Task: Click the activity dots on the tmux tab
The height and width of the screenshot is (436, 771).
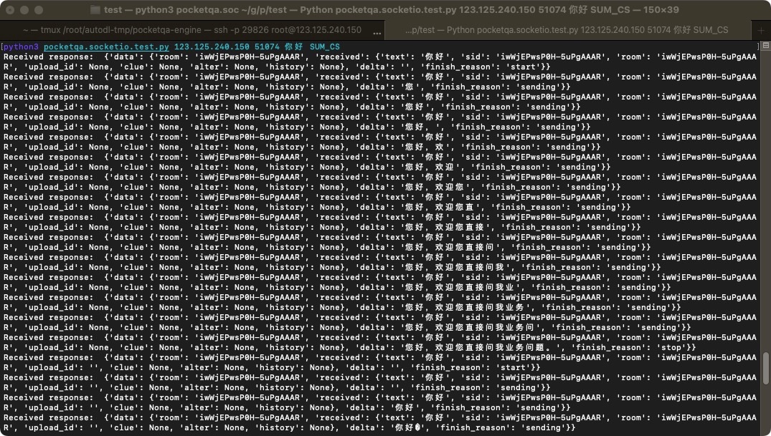Action: pyautogui.click(x=377, y=32)
